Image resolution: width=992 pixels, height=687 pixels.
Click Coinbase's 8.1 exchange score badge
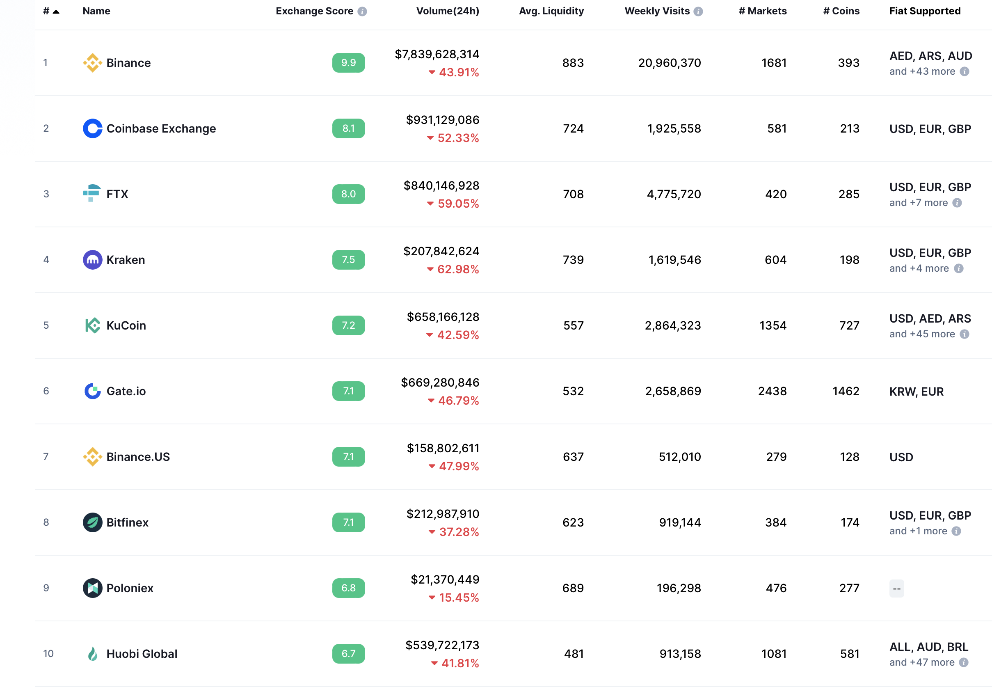(348, 128)
